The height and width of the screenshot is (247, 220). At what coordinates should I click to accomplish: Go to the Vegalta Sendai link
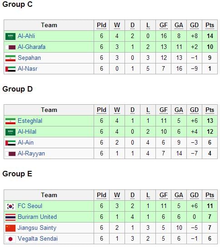point(38,239)
